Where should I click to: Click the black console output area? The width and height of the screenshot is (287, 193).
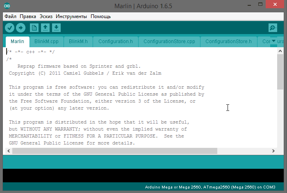[x=143, y=176]
